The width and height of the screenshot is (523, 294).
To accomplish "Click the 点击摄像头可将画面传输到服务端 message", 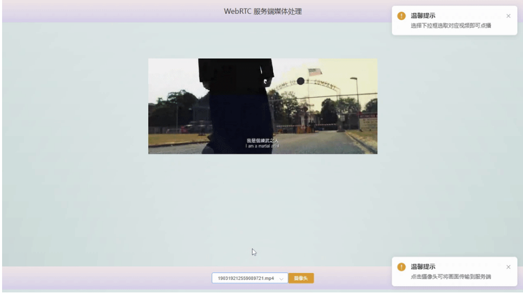I will (x=451, y=276).
